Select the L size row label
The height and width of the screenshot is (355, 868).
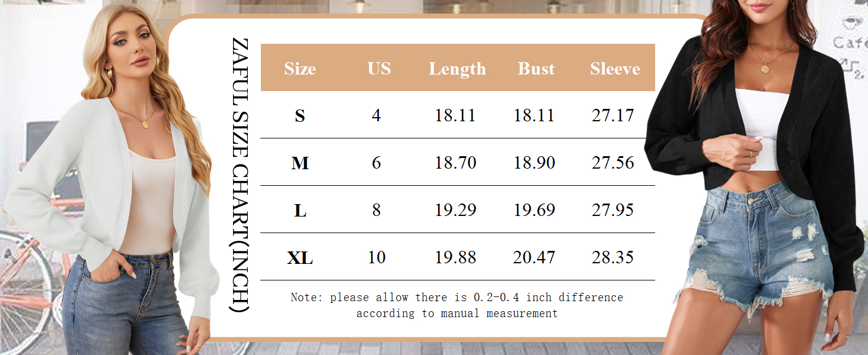click(300, 210)
